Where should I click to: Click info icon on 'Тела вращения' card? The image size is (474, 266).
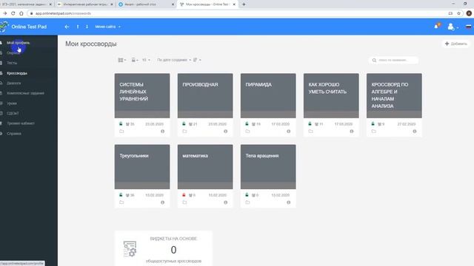pos(289,202)
